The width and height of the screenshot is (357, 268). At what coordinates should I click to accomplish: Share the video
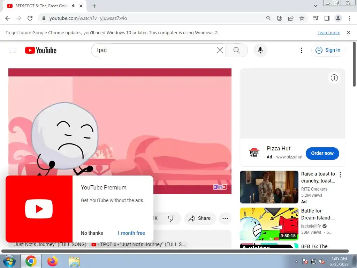(199, 218)
